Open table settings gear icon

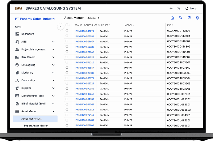(x=198, y=18)
